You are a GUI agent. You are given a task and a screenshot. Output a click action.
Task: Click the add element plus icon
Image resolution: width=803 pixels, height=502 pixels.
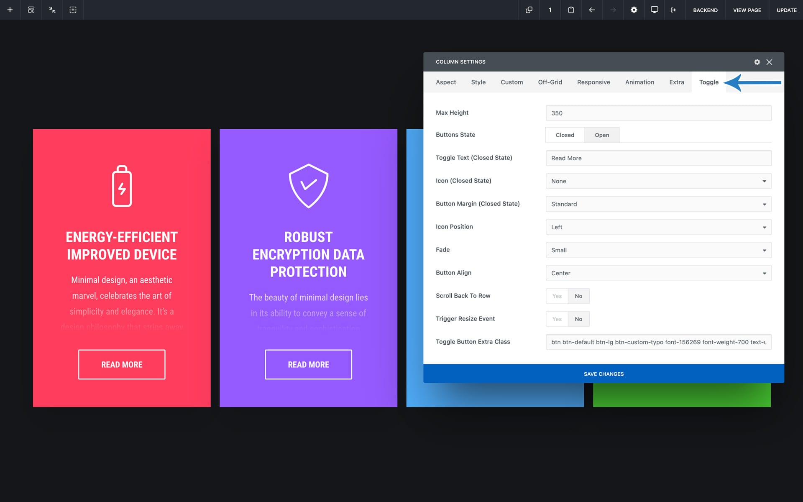click(x=10, y=10)
